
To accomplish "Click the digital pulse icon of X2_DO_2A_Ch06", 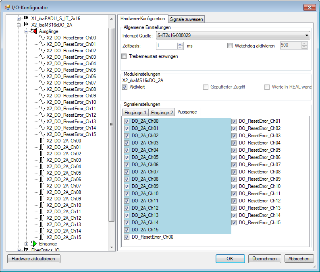I will [x=42, y=179].
